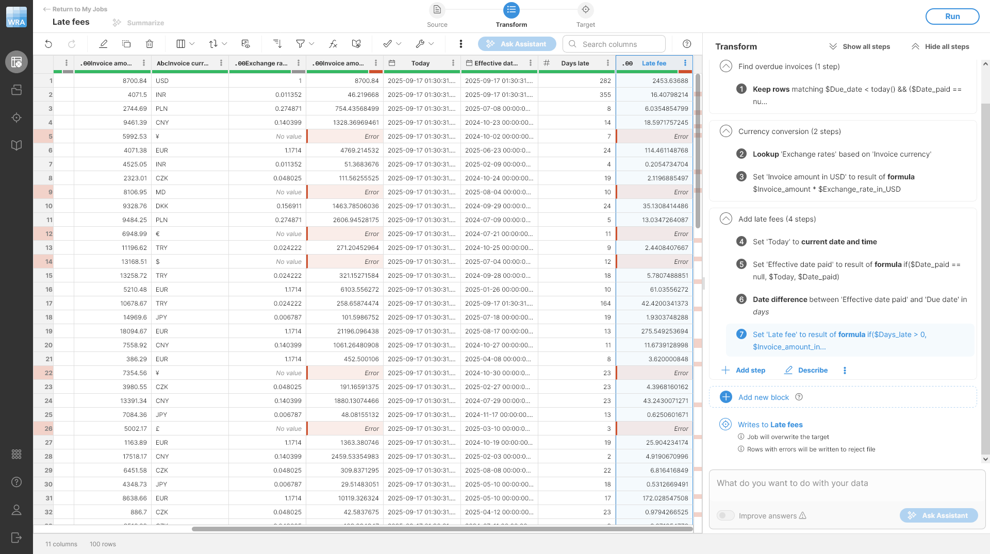The width and height of the screenshot is (990, 554).
Task: Click the Search columns input field
Action: pyautogui.click(x=619, y=44)
